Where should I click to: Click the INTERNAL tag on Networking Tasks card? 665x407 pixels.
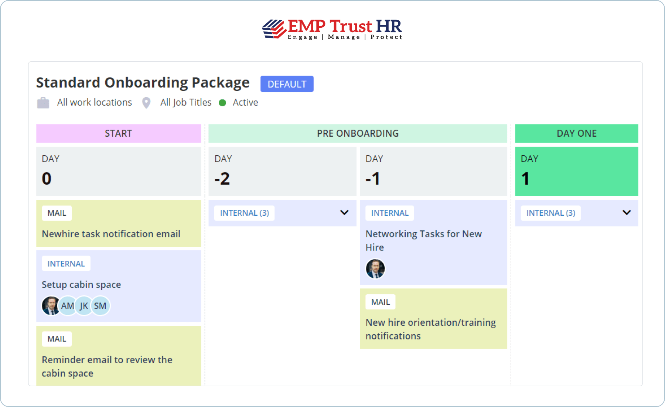(389, 213)
